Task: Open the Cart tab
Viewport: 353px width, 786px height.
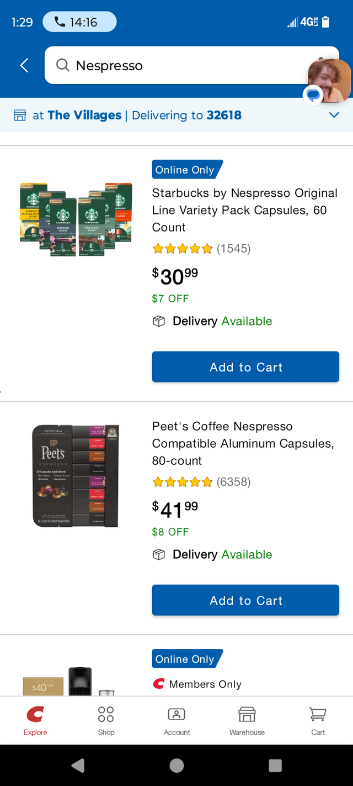Action: point(318,720)
